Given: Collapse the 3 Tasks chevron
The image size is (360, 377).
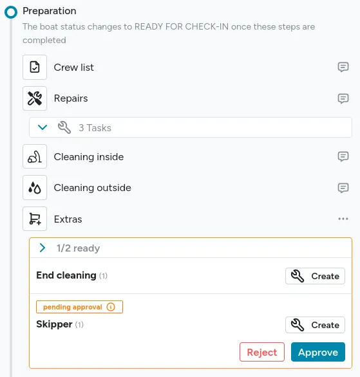Looking at the screenshot, I should pos(43,127).
